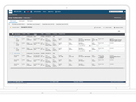Open the red notification icon in header

[28, 12]
